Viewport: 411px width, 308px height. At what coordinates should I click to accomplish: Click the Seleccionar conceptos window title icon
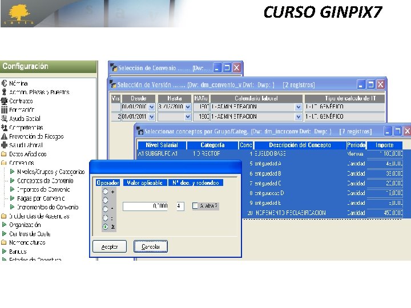tap(140, 131)
